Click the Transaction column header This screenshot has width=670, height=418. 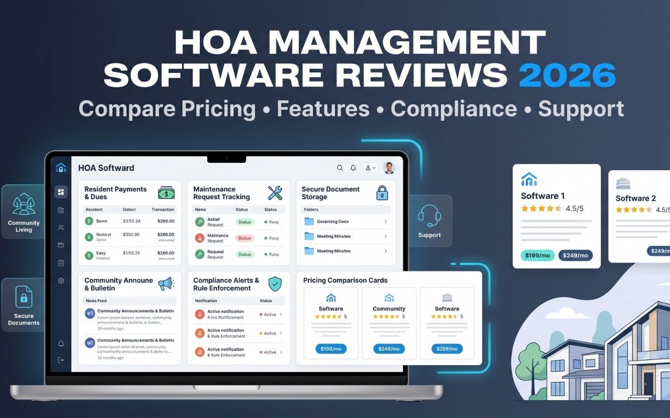163,210
